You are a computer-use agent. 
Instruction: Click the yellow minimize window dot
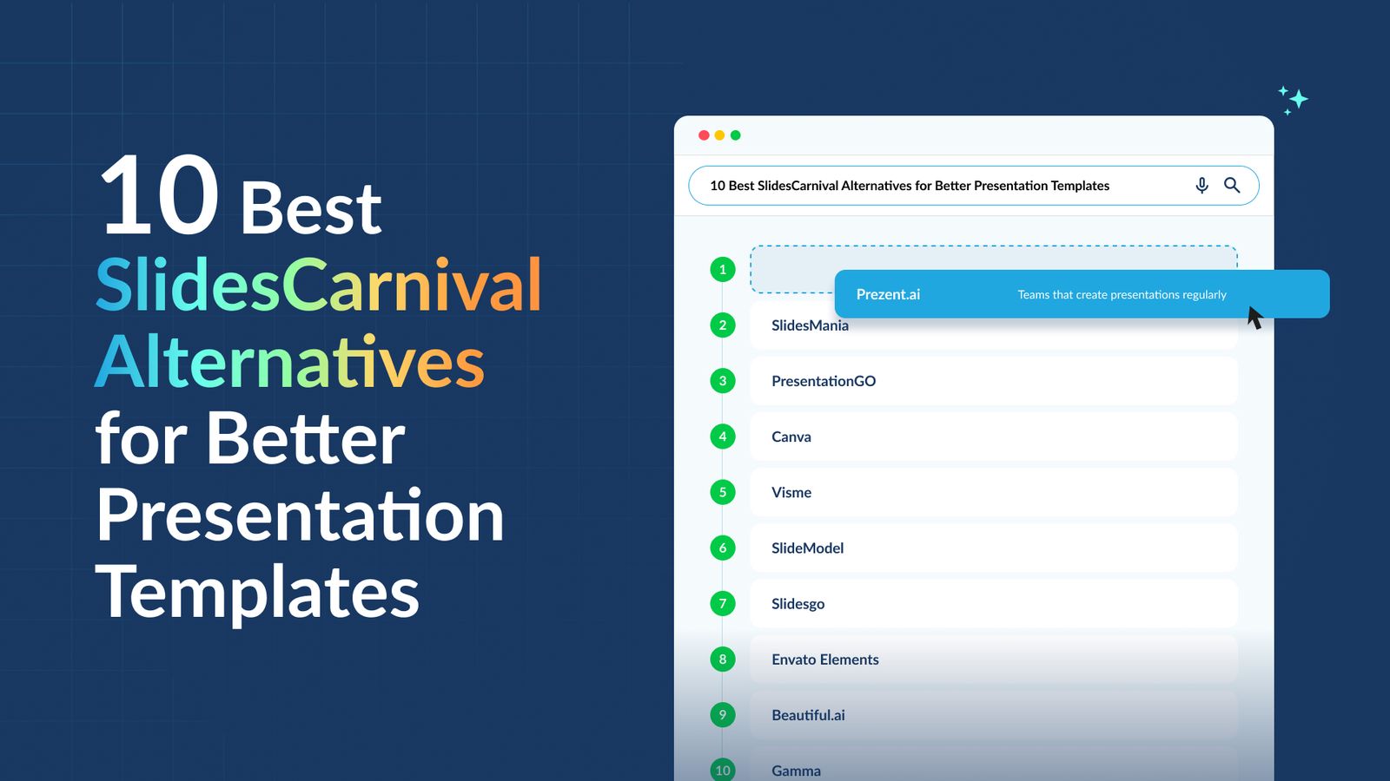tap(719, 135)
